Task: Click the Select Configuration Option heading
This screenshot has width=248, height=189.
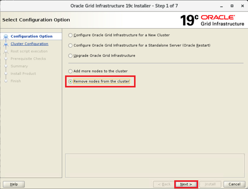Action: coord(36,20)
